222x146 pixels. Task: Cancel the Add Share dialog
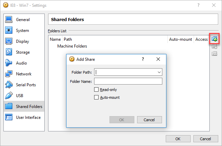click(149, 120)
